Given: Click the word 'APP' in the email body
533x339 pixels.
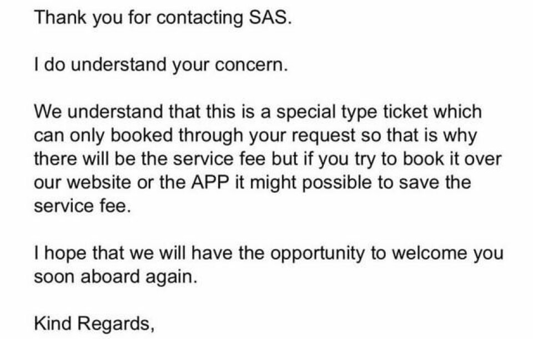Looking at the screenshot, I should tap(209, 182).
